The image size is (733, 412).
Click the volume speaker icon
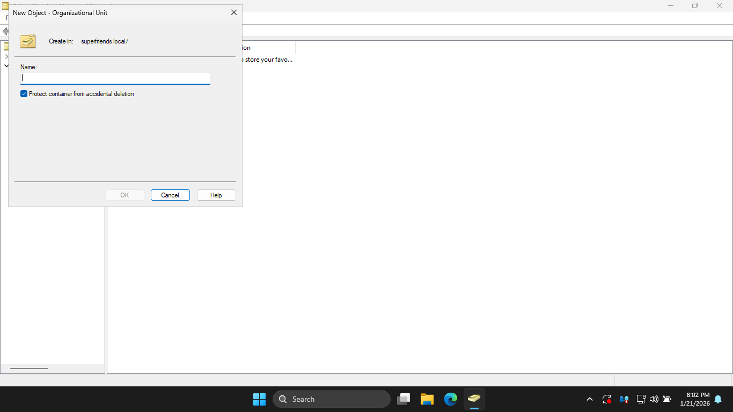pyautogui.click(x=654, y=399)
